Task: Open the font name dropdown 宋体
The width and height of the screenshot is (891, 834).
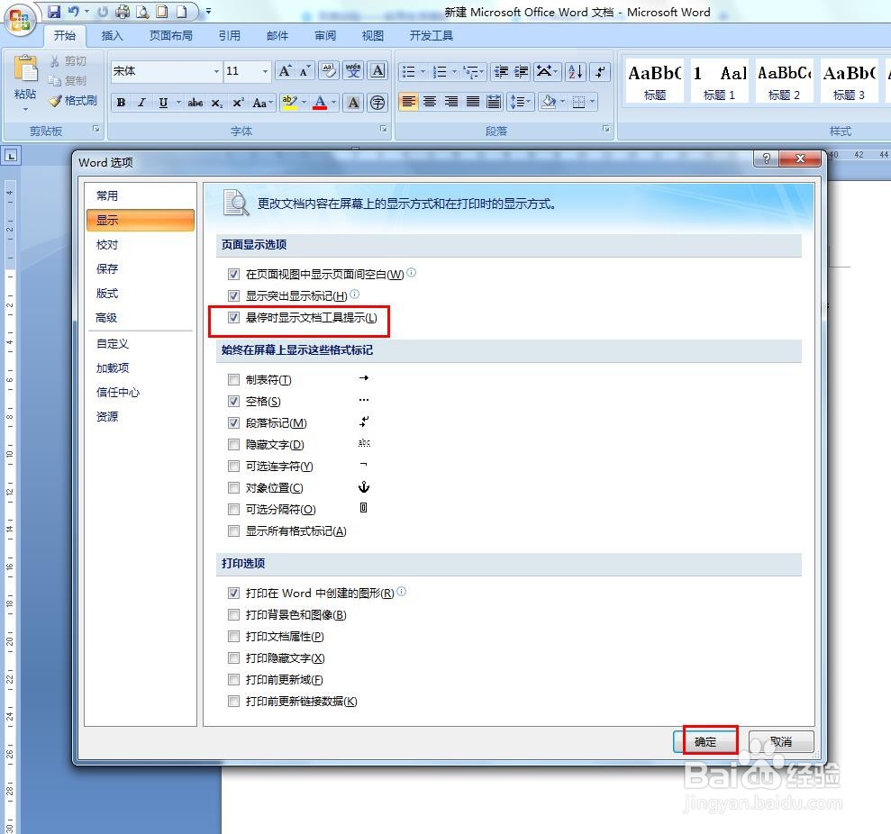Action: coord(216,71)
